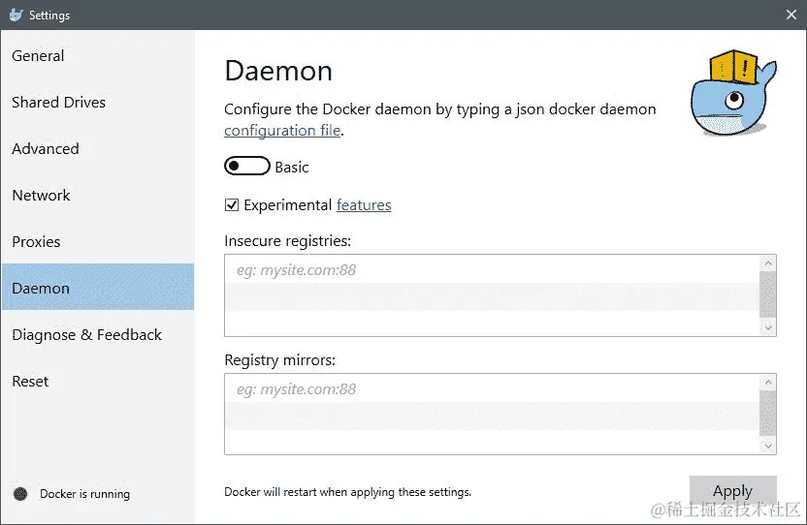Screen dimensions: 807x525
Task: Follow the experimental features link
Action: (364, 205)
